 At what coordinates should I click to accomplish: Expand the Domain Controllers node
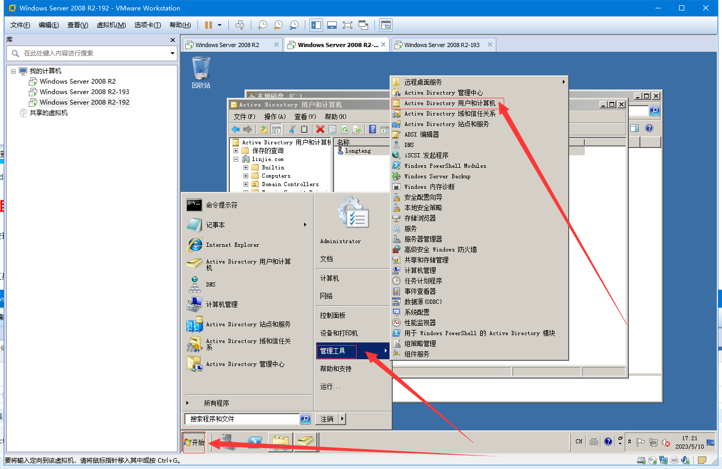(246, 184)
